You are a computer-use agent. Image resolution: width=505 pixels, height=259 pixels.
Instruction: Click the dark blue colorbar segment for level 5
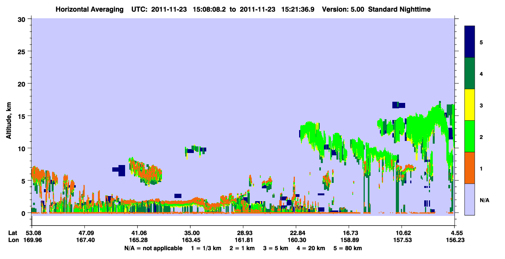click(x=470, y=42)
